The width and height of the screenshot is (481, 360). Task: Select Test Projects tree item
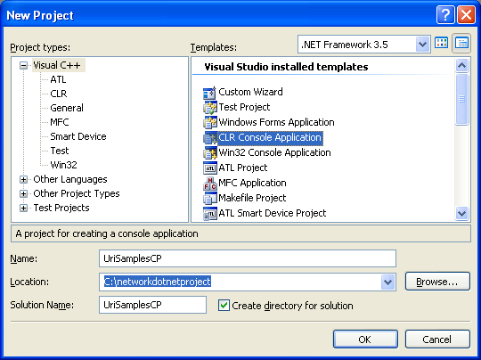[61, 208]
